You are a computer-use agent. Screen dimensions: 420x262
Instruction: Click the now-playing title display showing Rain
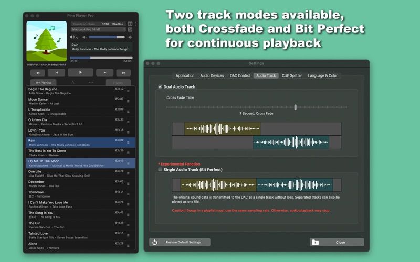pyautogui.click(x=101, y=47)
